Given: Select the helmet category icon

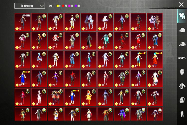Looking at the screenshot, I should pos(181,30).
